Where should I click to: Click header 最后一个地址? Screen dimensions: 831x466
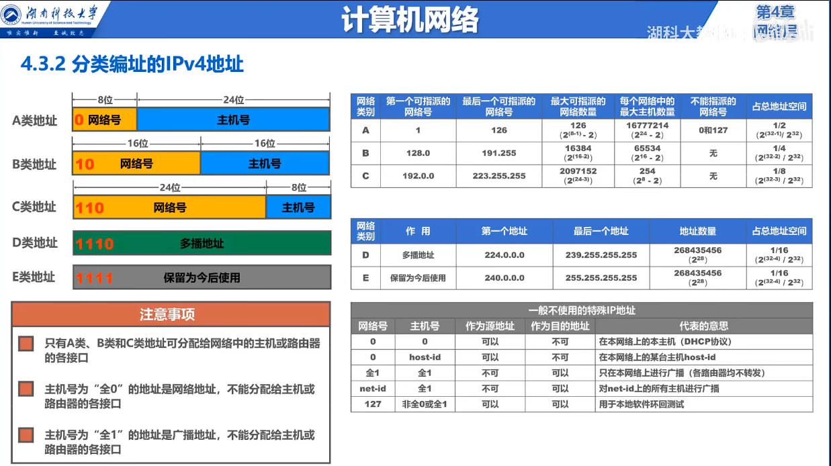pyautogui.click(x=601, y=231)
